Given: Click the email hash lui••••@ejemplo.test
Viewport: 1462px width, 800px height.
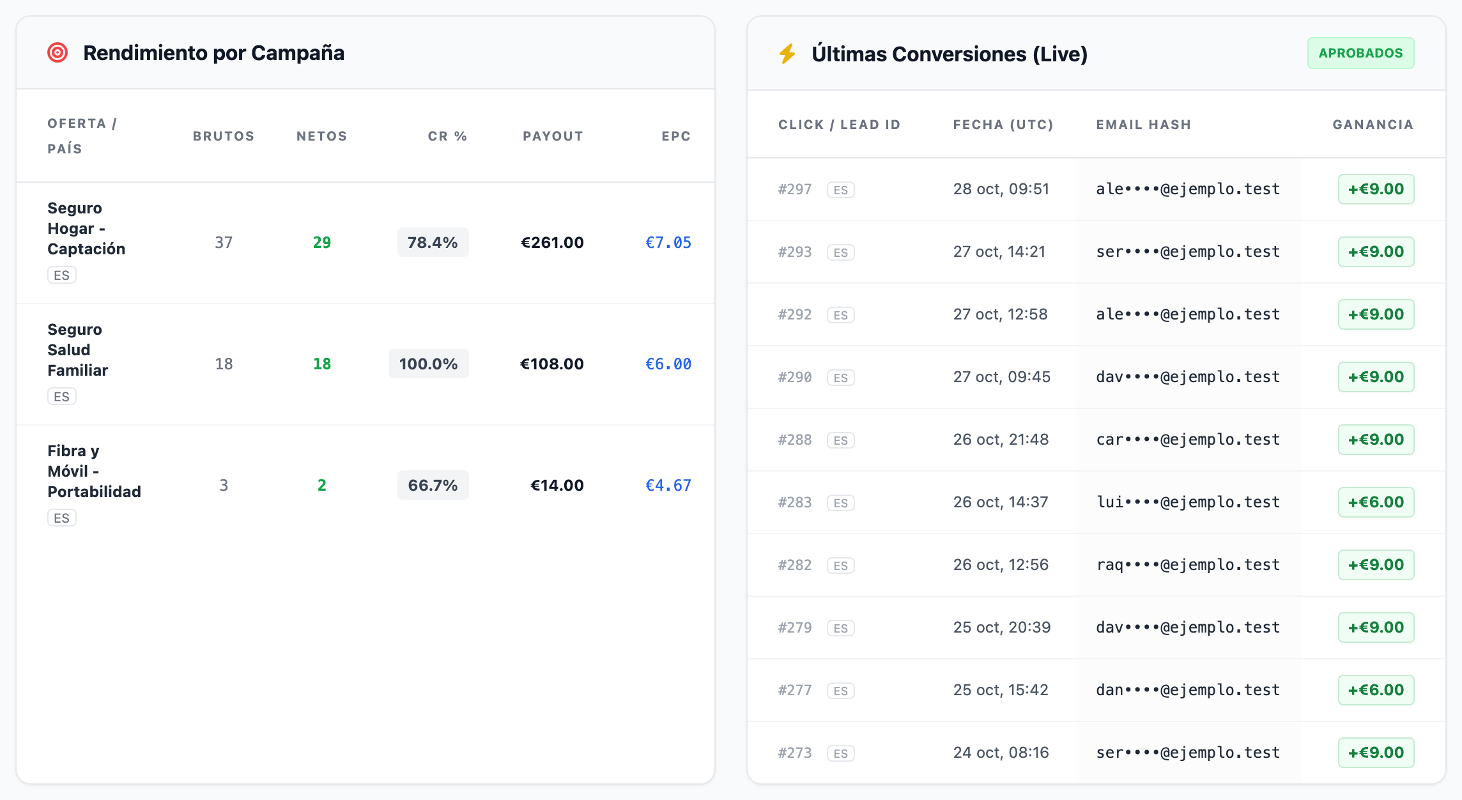Looking at the screenshot, I should pyautogui.click(x=1188, y=502).
